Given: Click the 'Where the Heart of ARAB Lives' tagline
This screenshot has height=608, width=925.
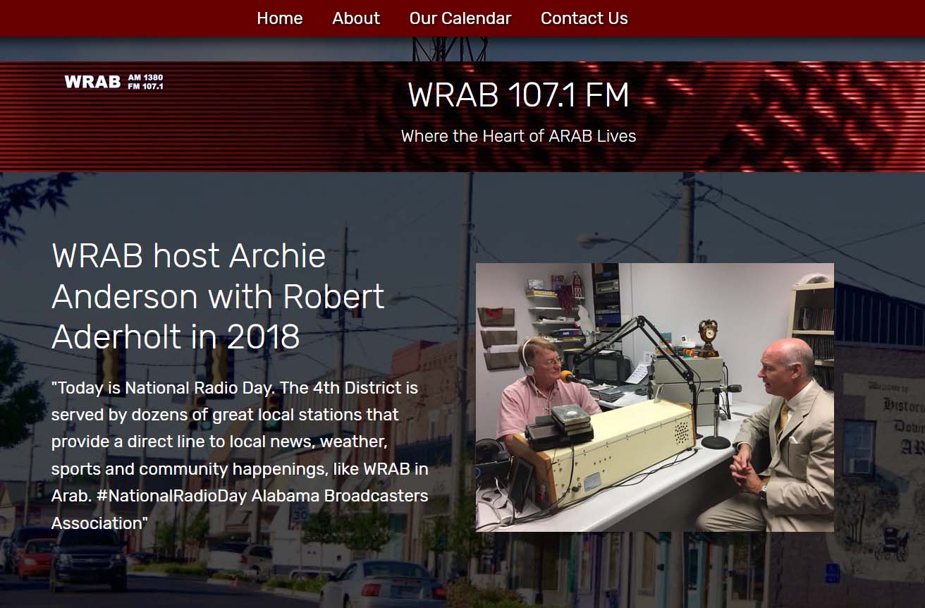Looking at the screenshot, I should point(518,135).
